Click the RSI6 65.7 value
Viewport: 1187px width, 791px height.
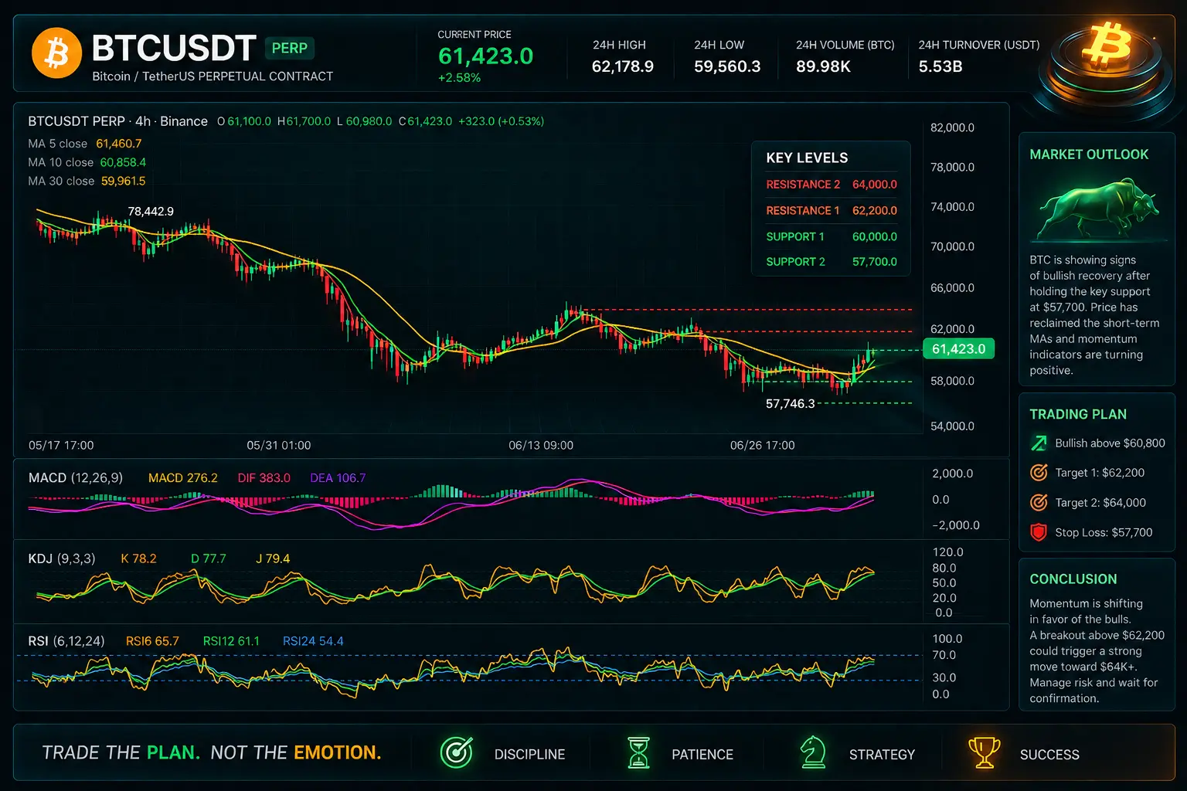[x=152, y=641]
